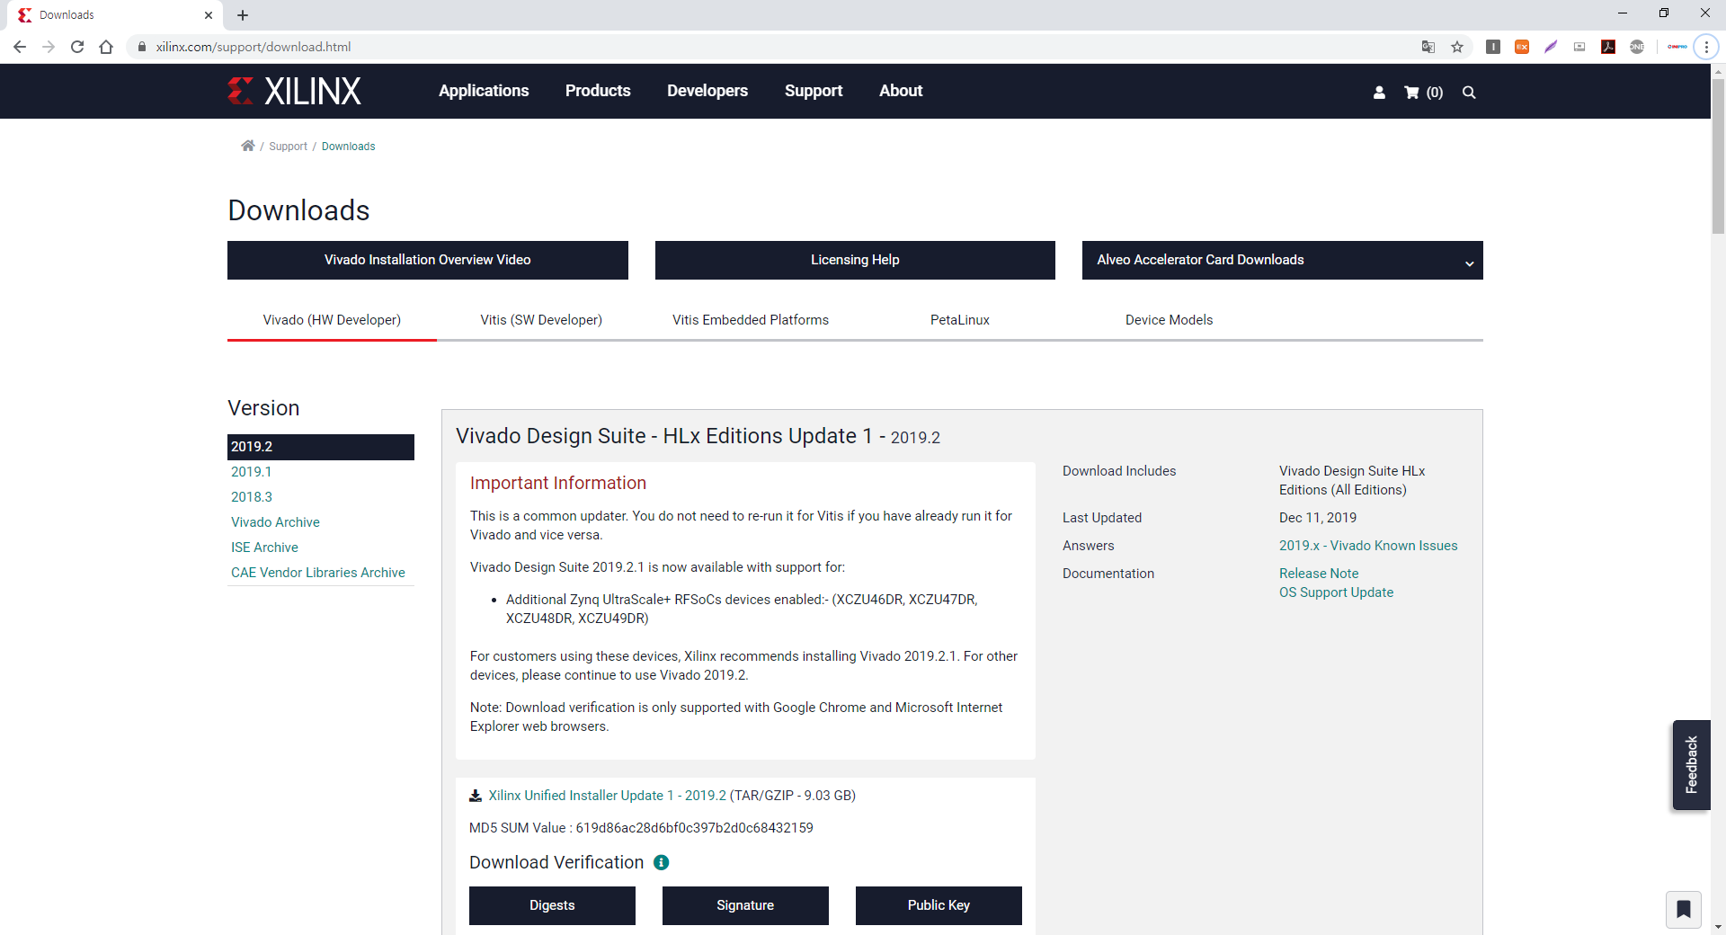Open the Products menu
The width and height of the screenshot is (1726, 935).
598,91
